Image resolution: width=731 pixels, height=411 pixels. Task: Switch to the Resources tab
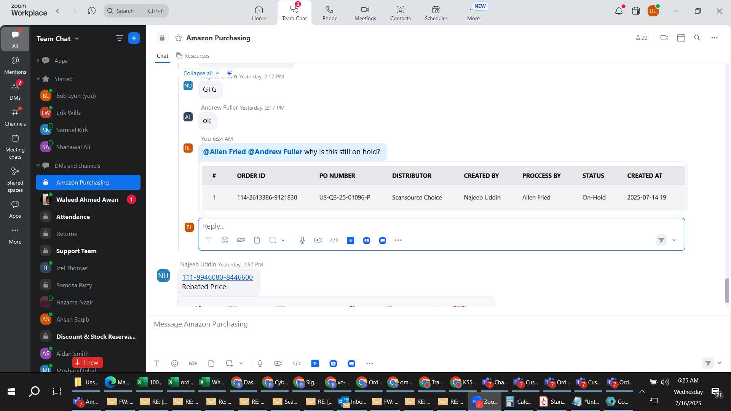click(x=193, y=56)
